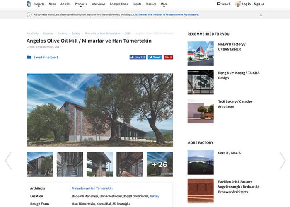Viewport: 290px width, 207px height.
Task: Dismiss the refurbishment notification banner
Action: 261,14
